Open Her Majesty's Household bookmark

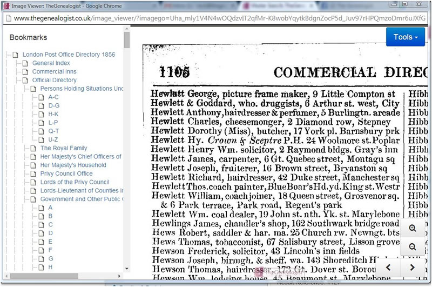pyautogui.click(x=73, y=165)
